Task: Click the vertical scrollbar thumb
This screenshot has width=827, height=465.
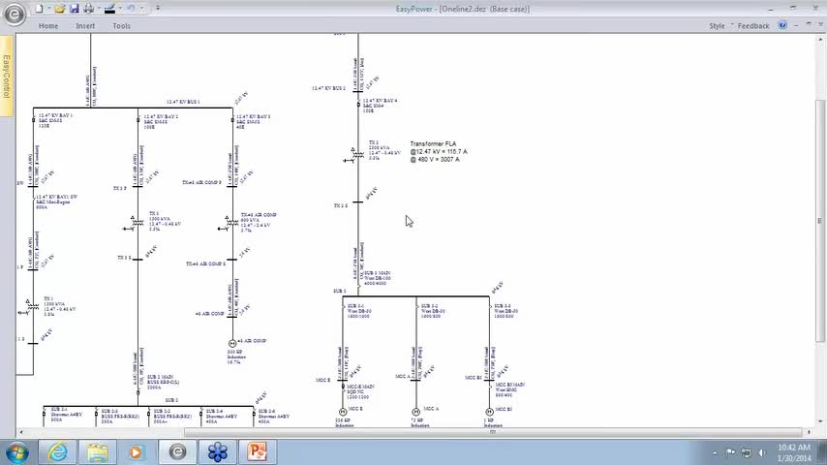Action: click(819, 221)
